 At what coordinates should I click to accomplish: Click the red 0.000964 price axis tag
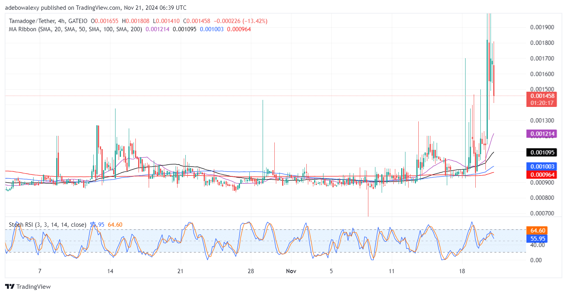point(542,174)
